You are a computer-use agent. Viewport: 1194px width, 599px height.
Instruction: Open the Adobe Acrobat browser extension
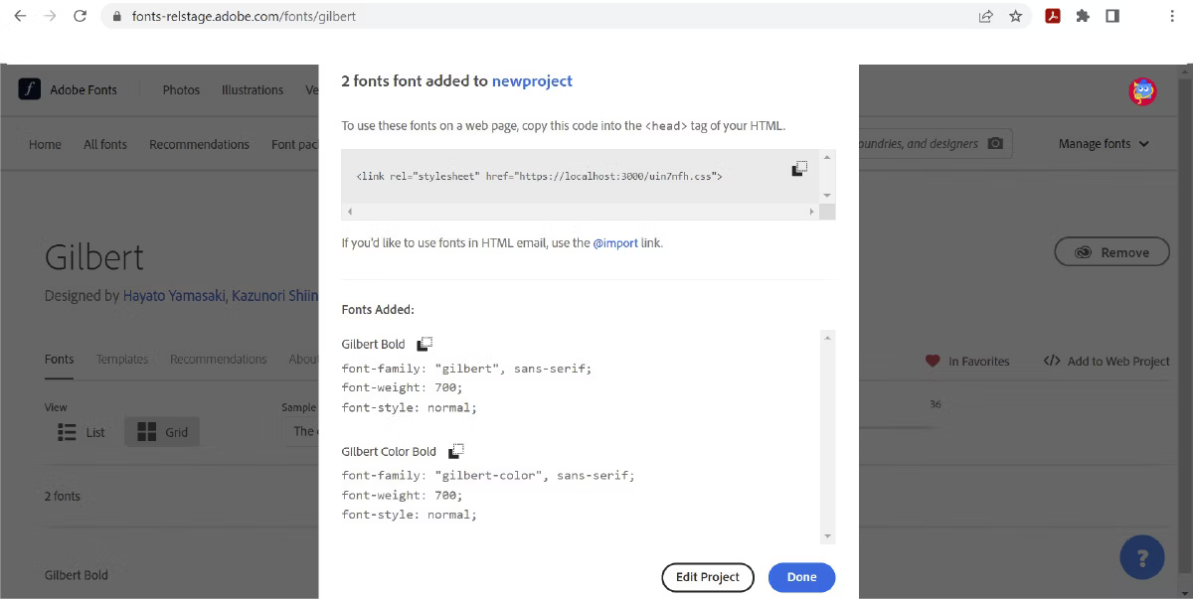1054,16
